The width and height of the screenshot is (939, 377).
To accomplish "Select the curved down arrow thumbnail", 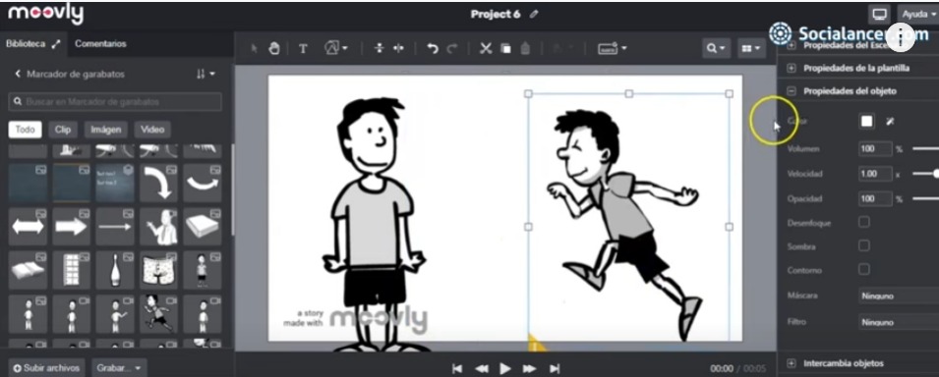I will pos(158,184).
